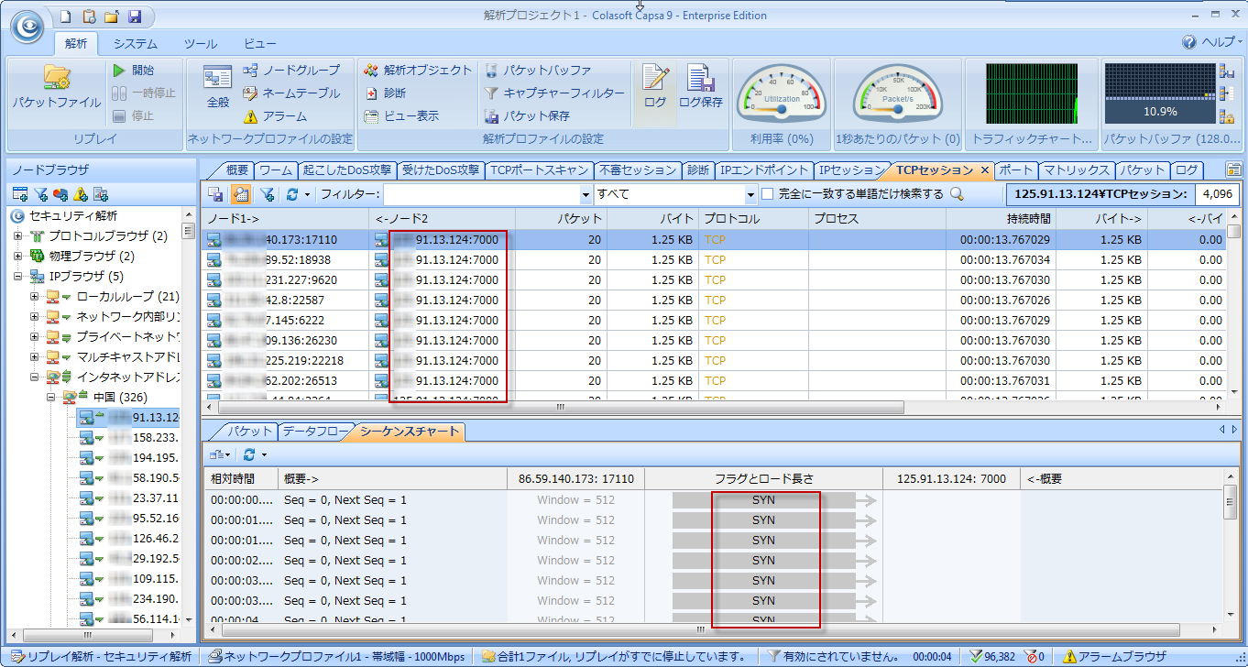Viewport: 1248px width, 667px height.
Task: Open the "すべて" column dropdown
Action: 750,194
